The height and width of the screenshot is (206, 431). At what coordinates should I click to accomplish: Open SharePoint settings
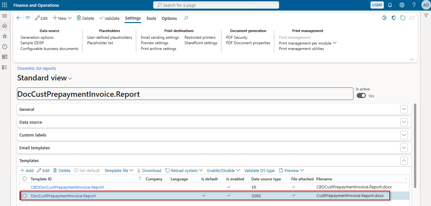point(201,43)
